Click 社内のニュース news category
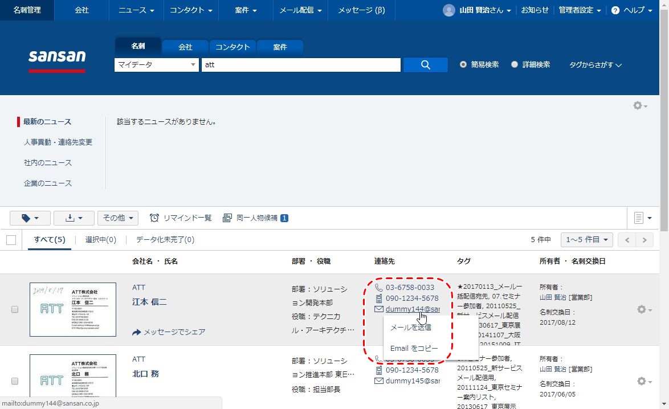This screenshot has width=669, height=409. (x=48, y=162)
